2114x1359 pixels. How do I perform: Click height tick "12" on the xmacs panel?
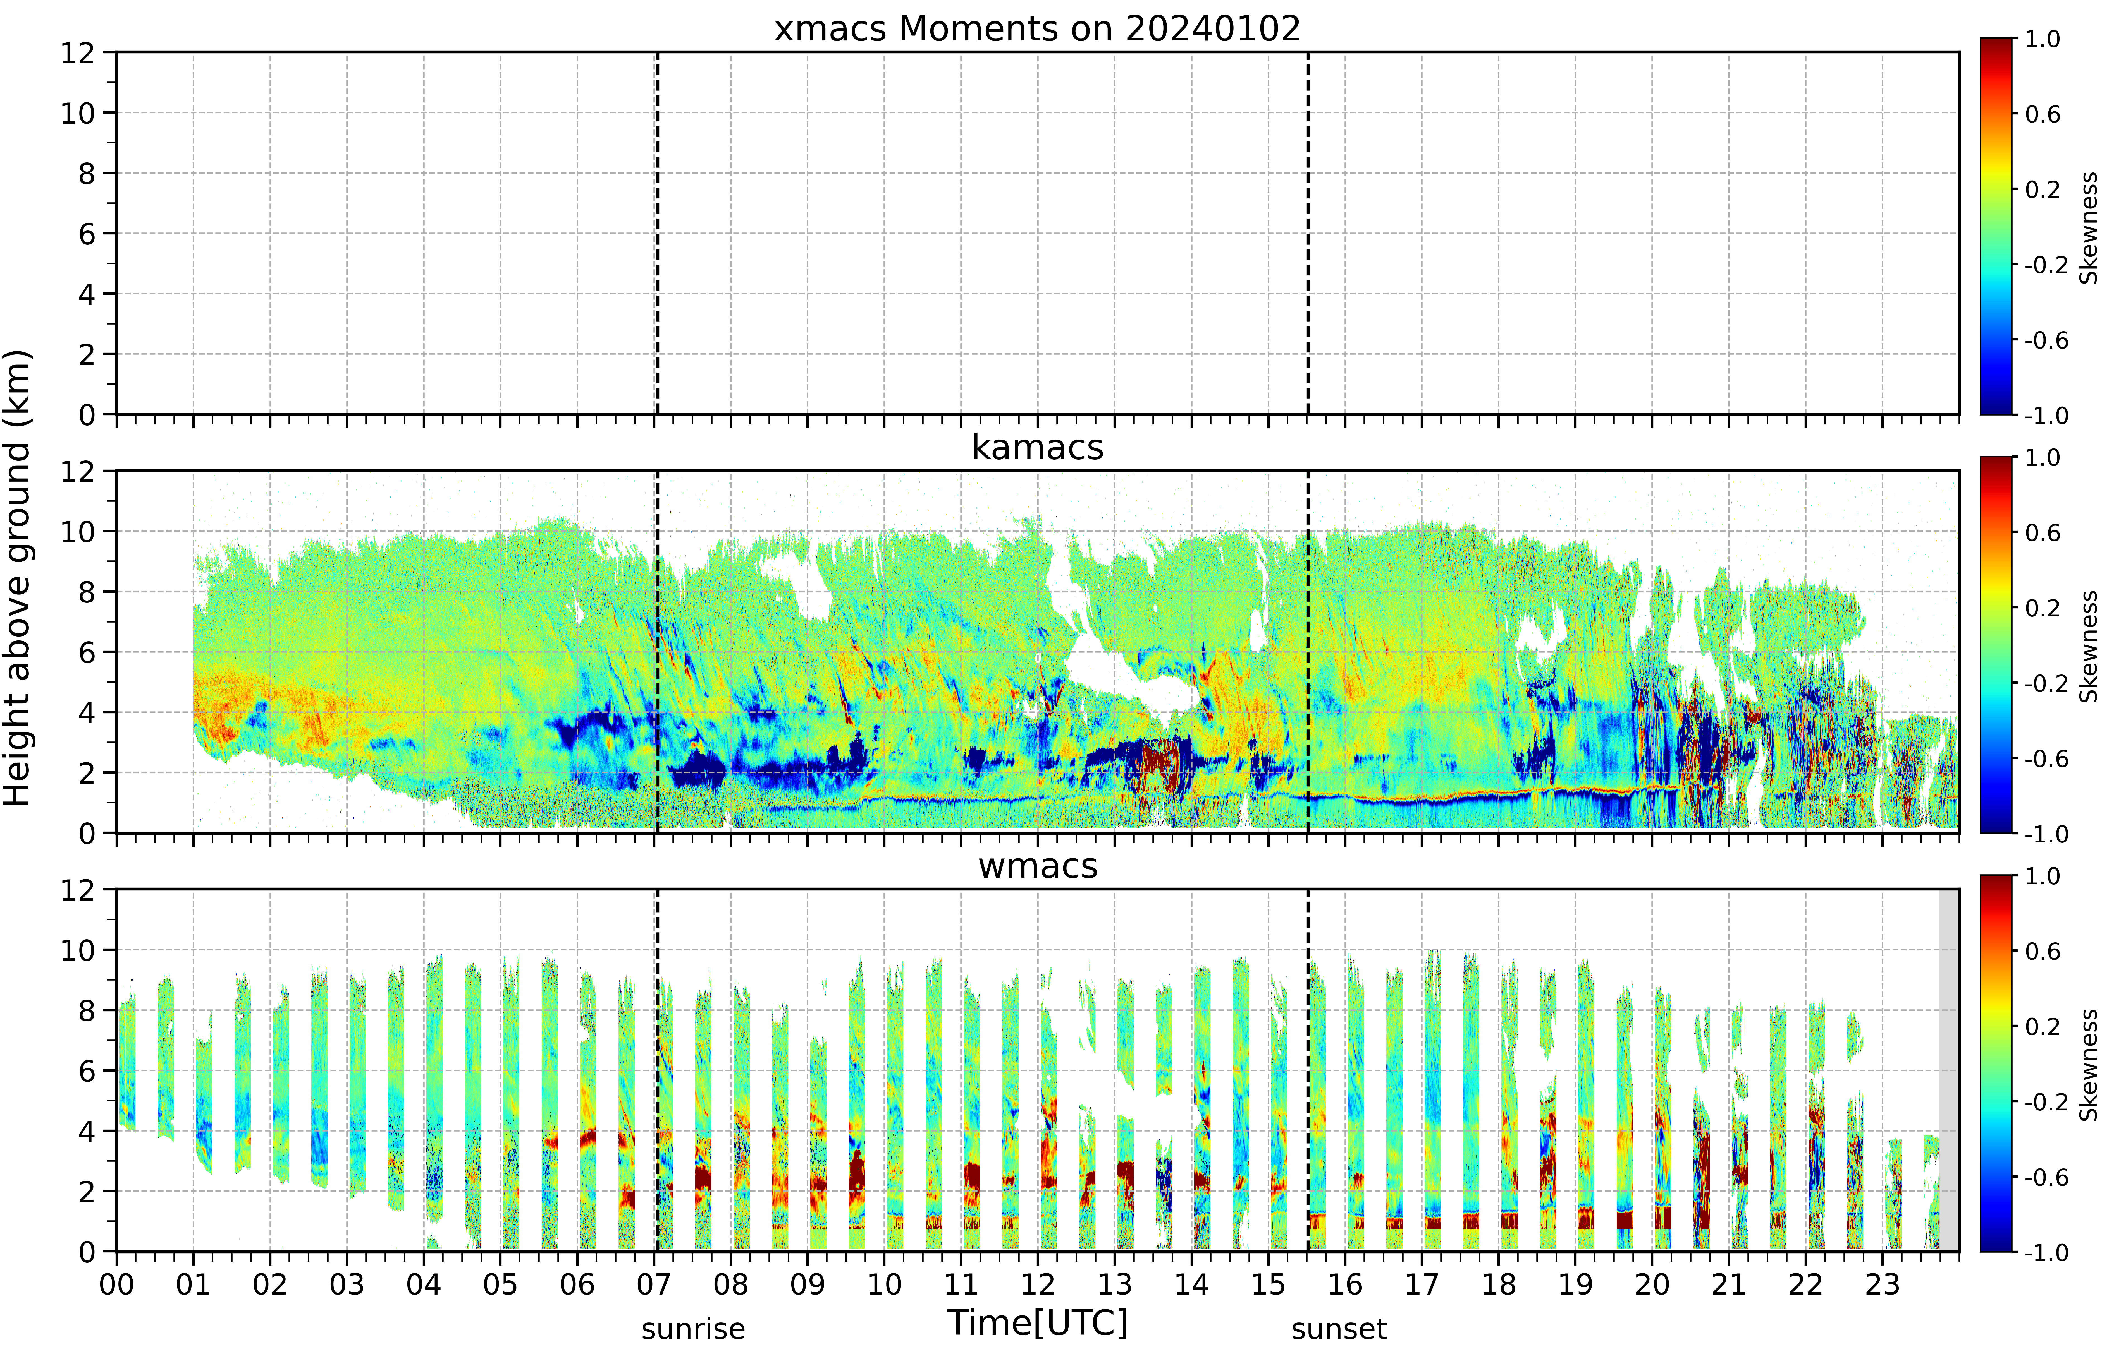(x=78, y=53)
